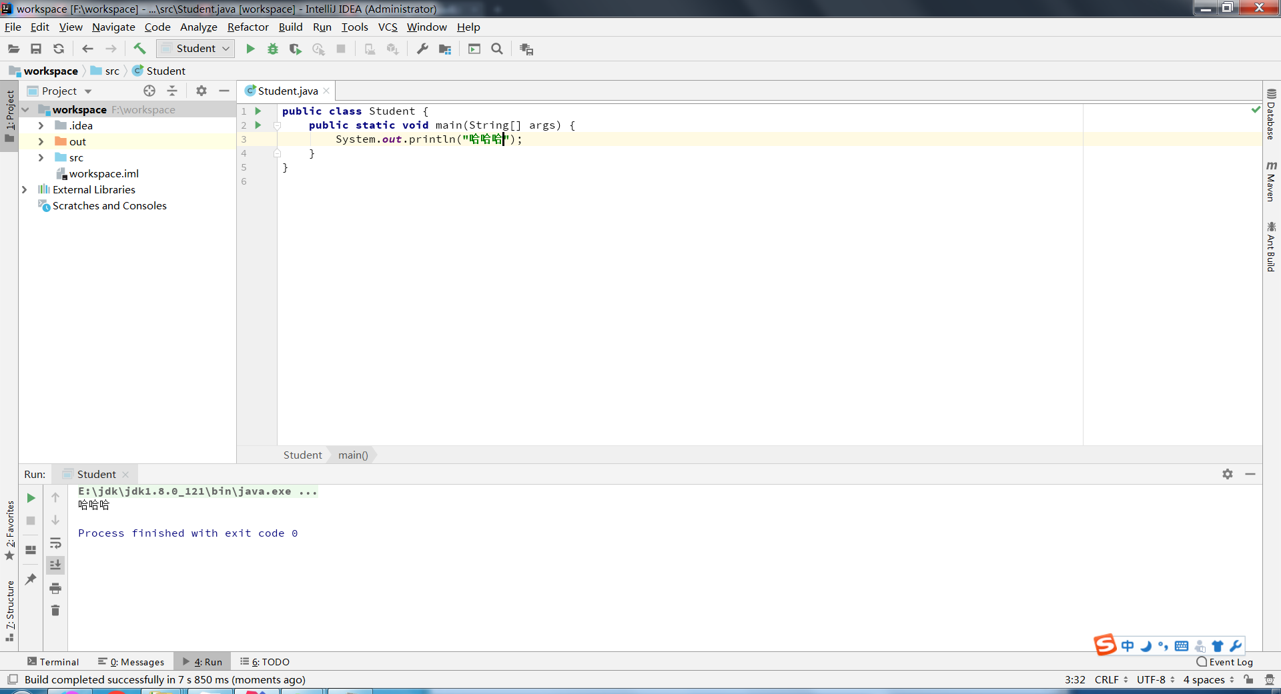Click the Open folder toolbar icon
The height and width of the screenshot is (694, 1281).
[x=13, y=49]
